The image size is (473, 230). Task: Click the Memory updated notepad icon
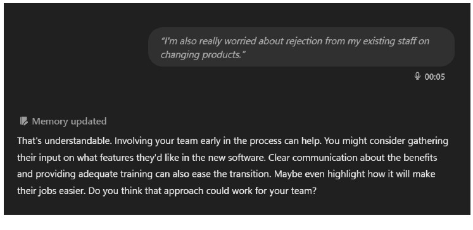tap(24, 122)
